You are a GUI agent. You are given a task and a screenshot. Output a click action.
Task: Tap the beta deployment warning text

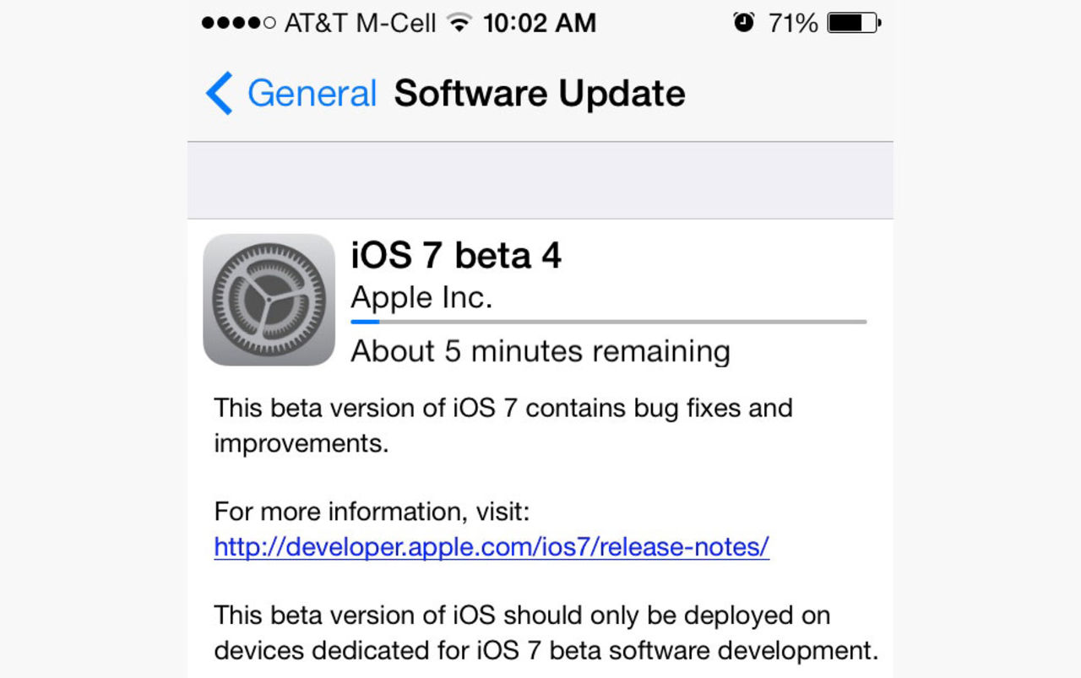click(540, 632)
